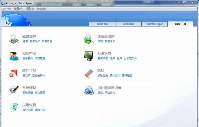The width and height of the screenshot is (199, 127).
Task: Click the 磁盘维护 heading
Action: coord(29,36)
